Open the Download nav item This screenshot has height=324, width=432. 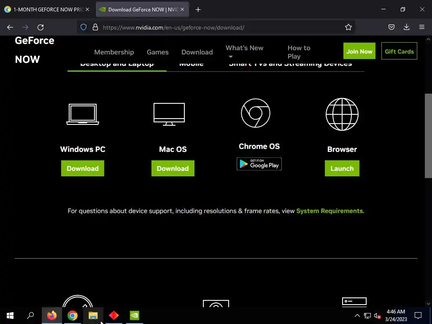click(x=197, y=52)
